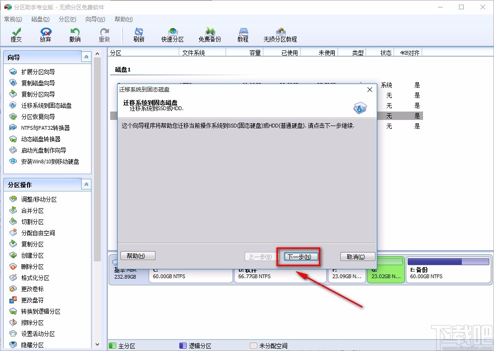
Task: Launch 分区恢复向导 wizard
Action: (32, 117)
